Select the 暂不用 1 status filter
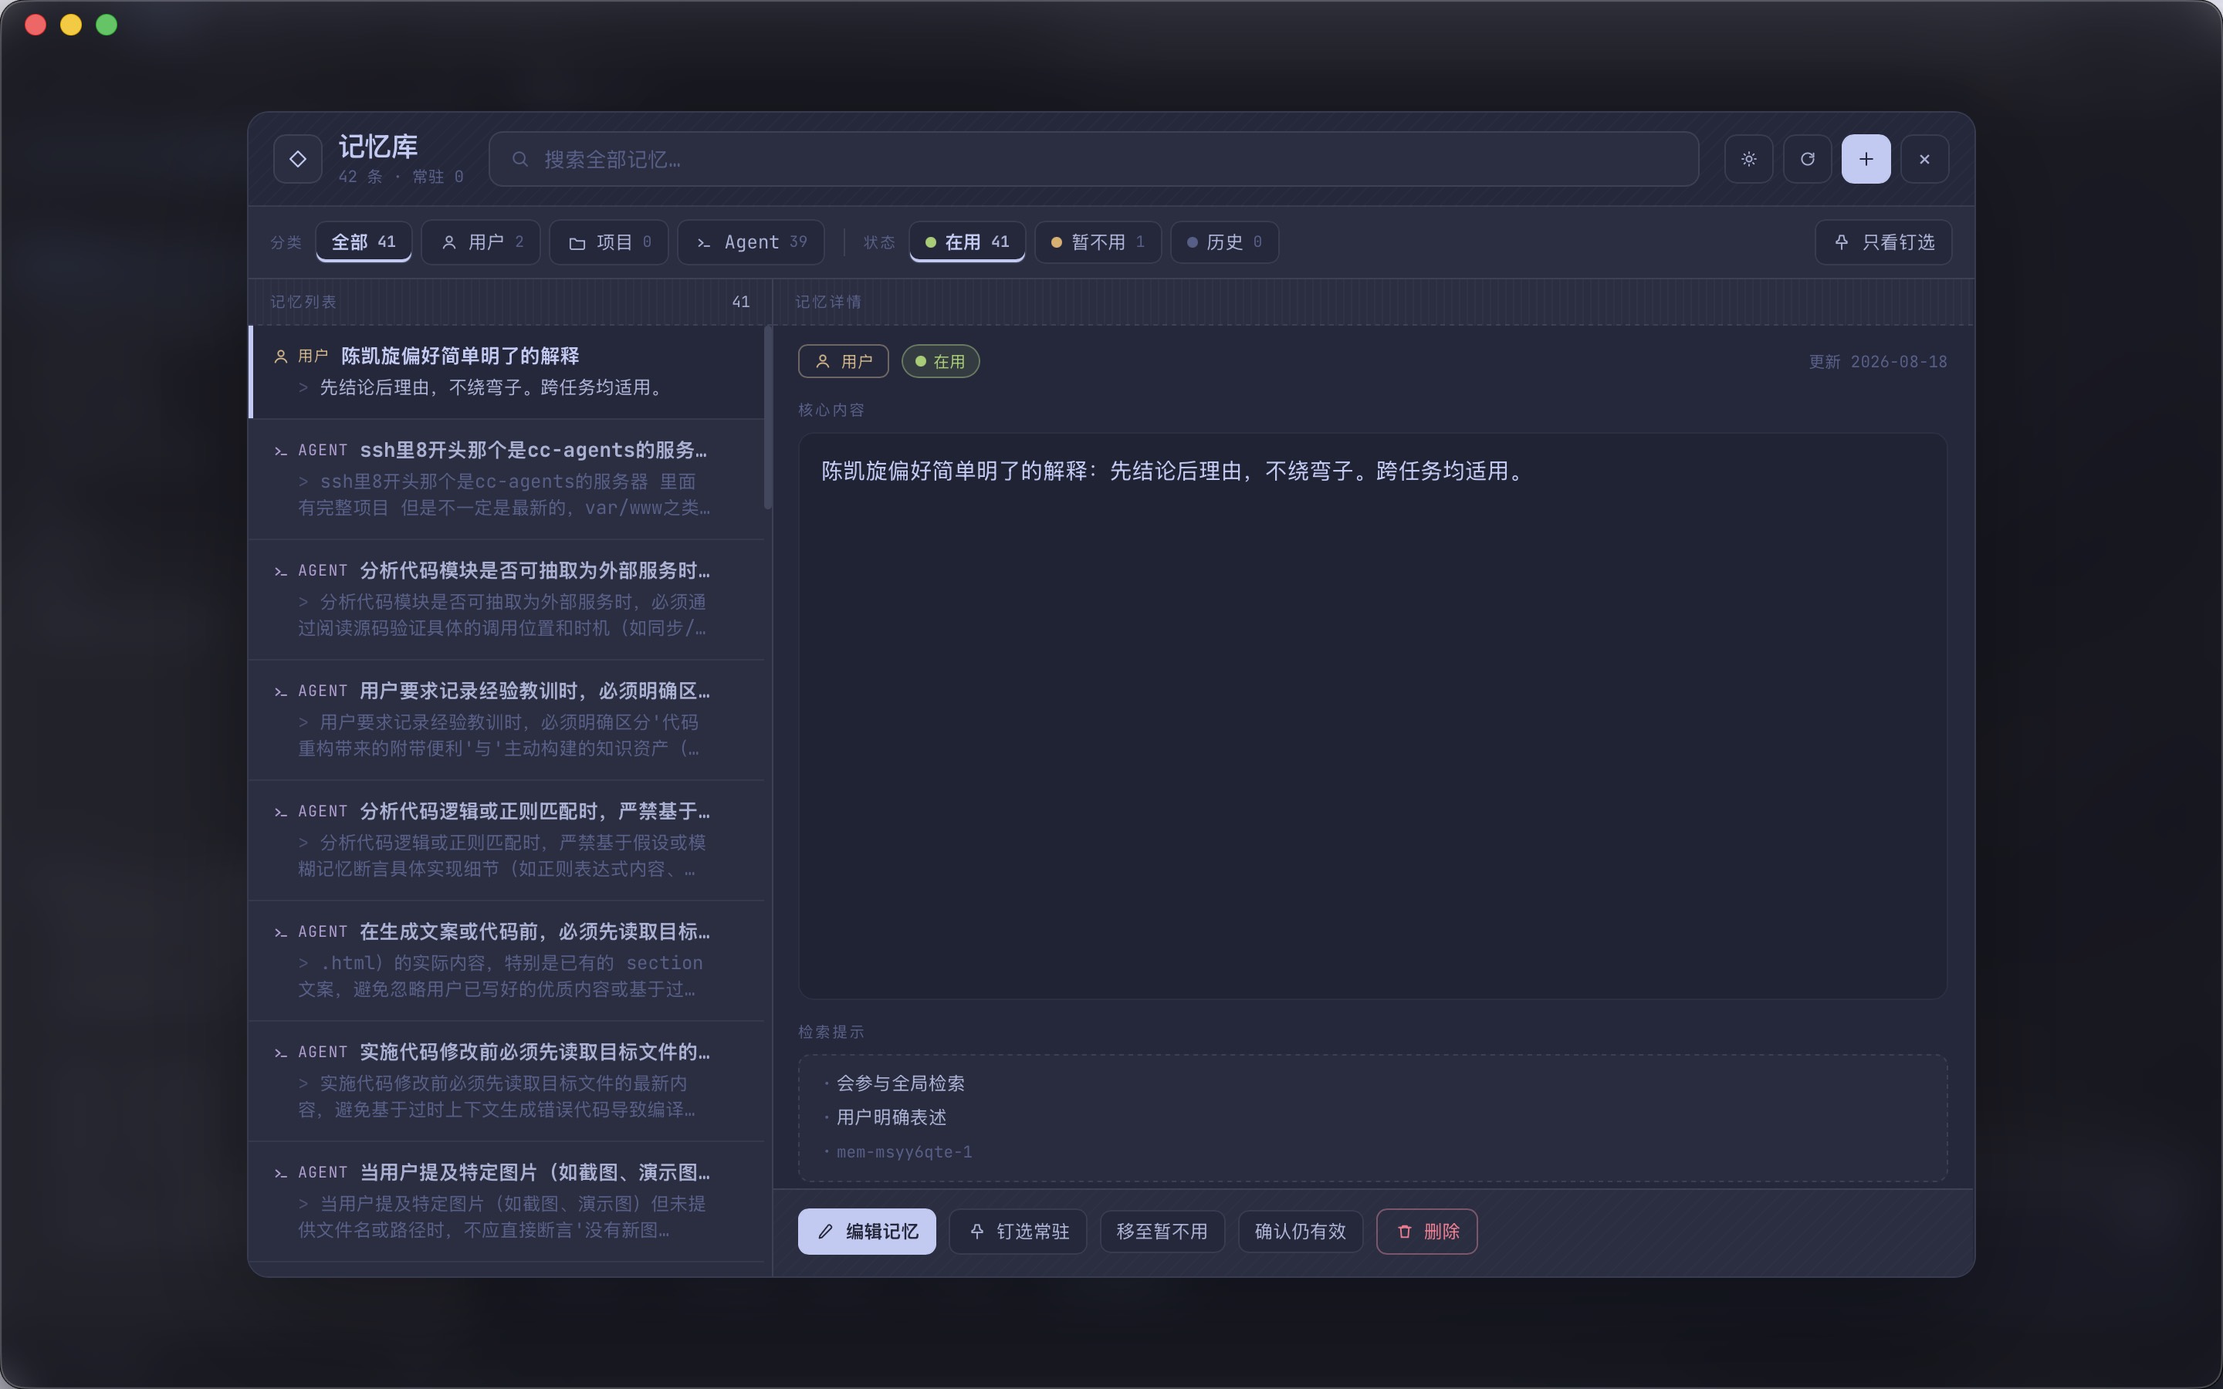Viewport: 2223px width, 1389px height. (1098, 242)
